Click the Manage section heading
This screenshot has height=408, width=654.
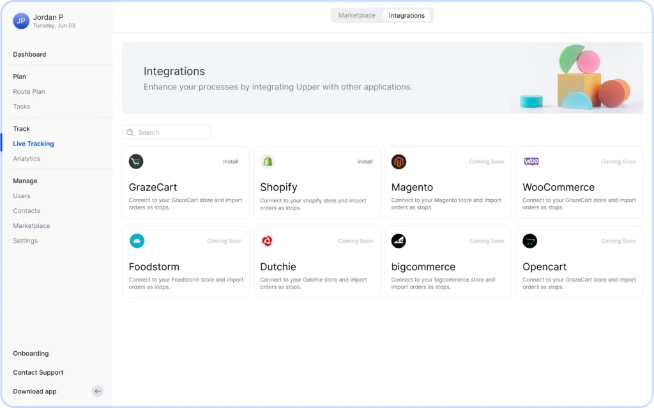point(25,181)
